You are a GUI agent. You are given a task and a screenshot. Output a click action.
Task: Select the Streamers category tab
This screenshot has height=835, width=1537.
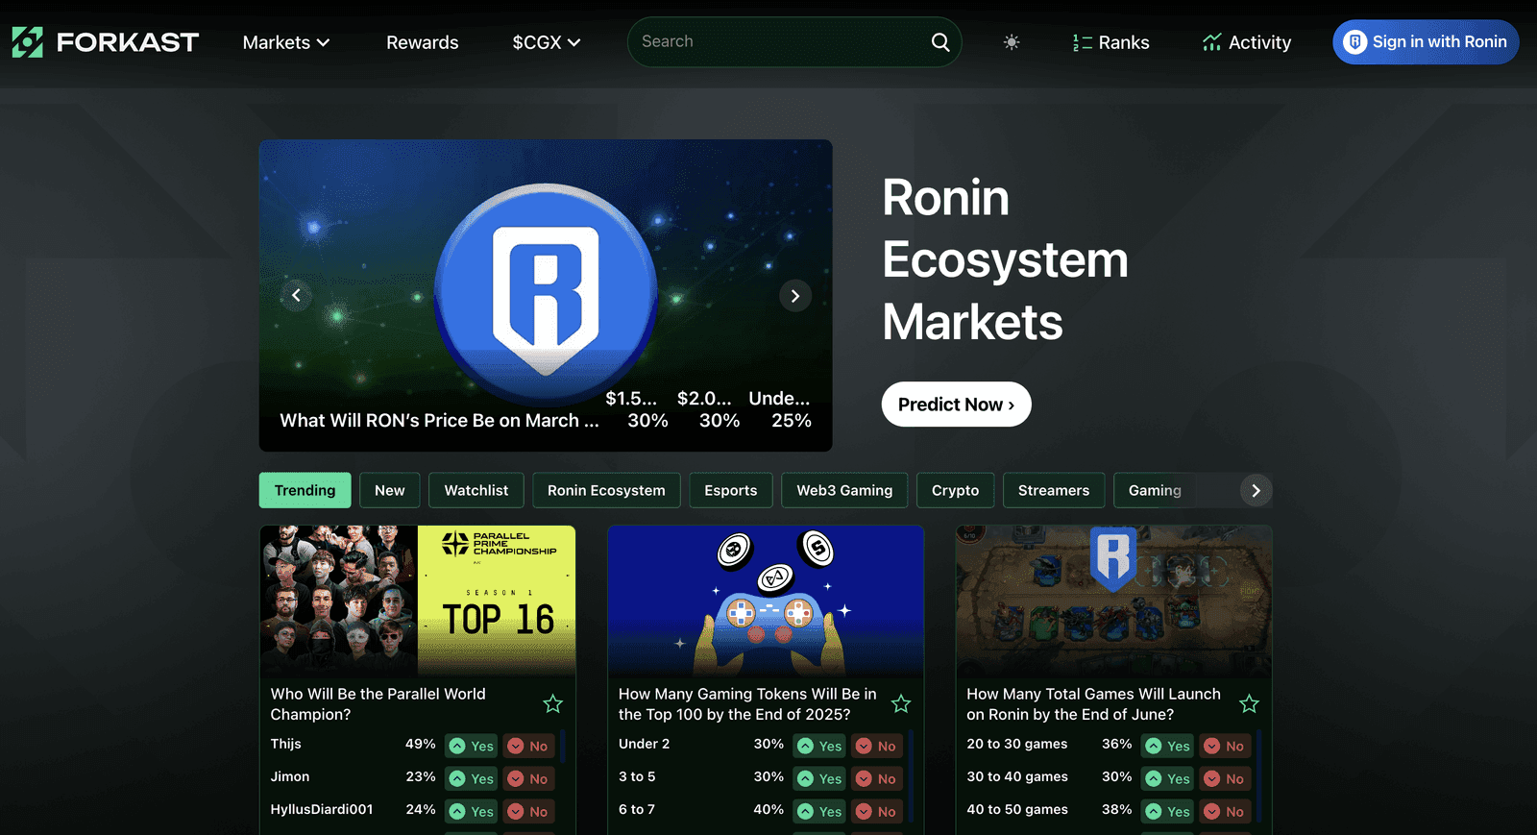coord(1054,490)
